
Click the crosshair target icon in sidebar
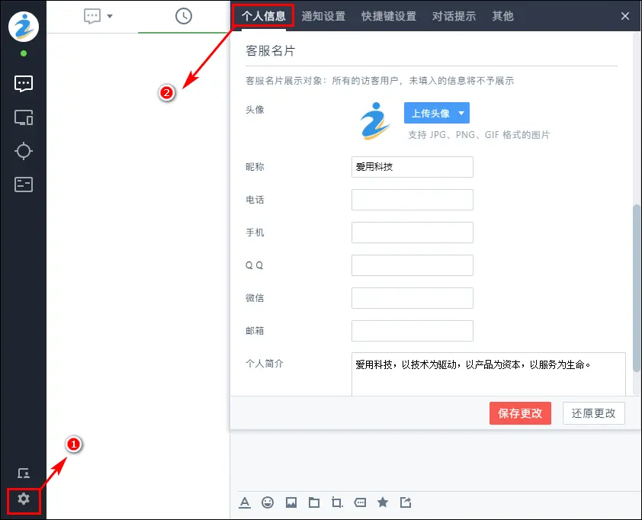24,151
